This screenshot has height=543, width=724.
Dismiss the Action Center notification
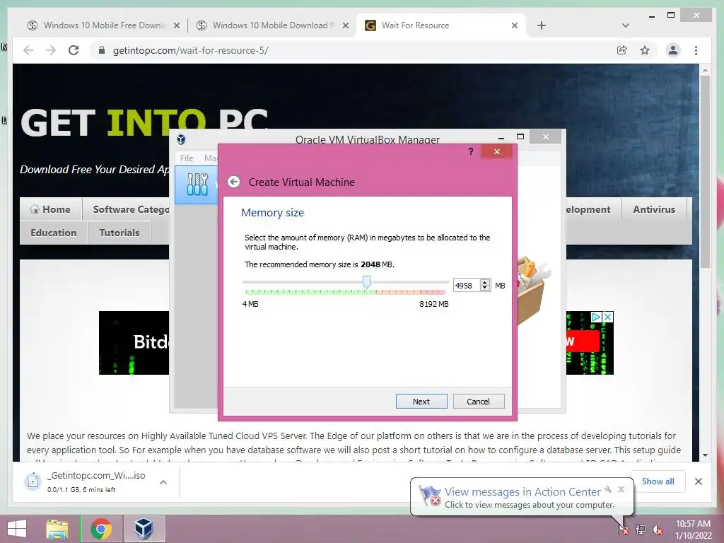(x=621, y=489)
